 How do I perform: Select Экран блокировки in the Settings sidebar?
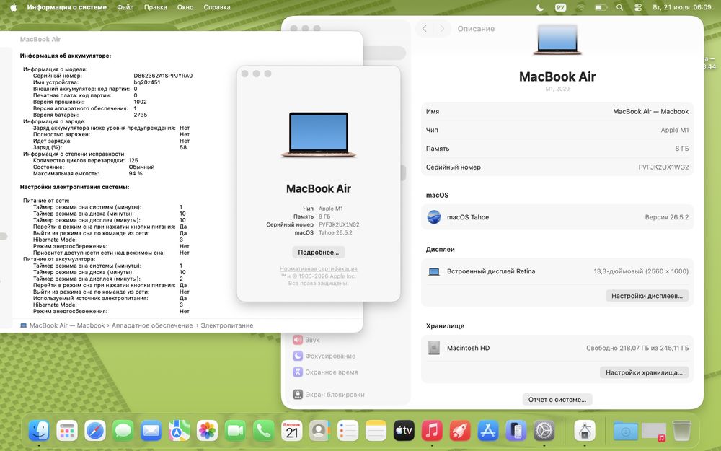coord(329,395)
